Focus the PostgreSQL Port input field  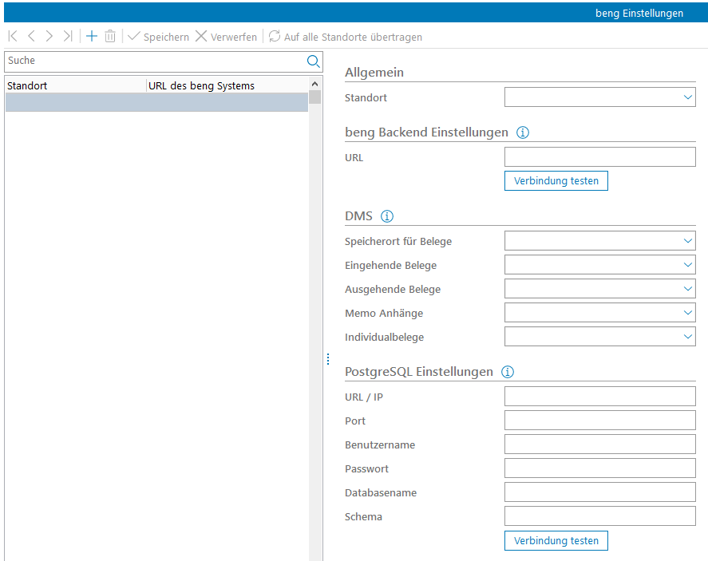[x=599, y=421]
